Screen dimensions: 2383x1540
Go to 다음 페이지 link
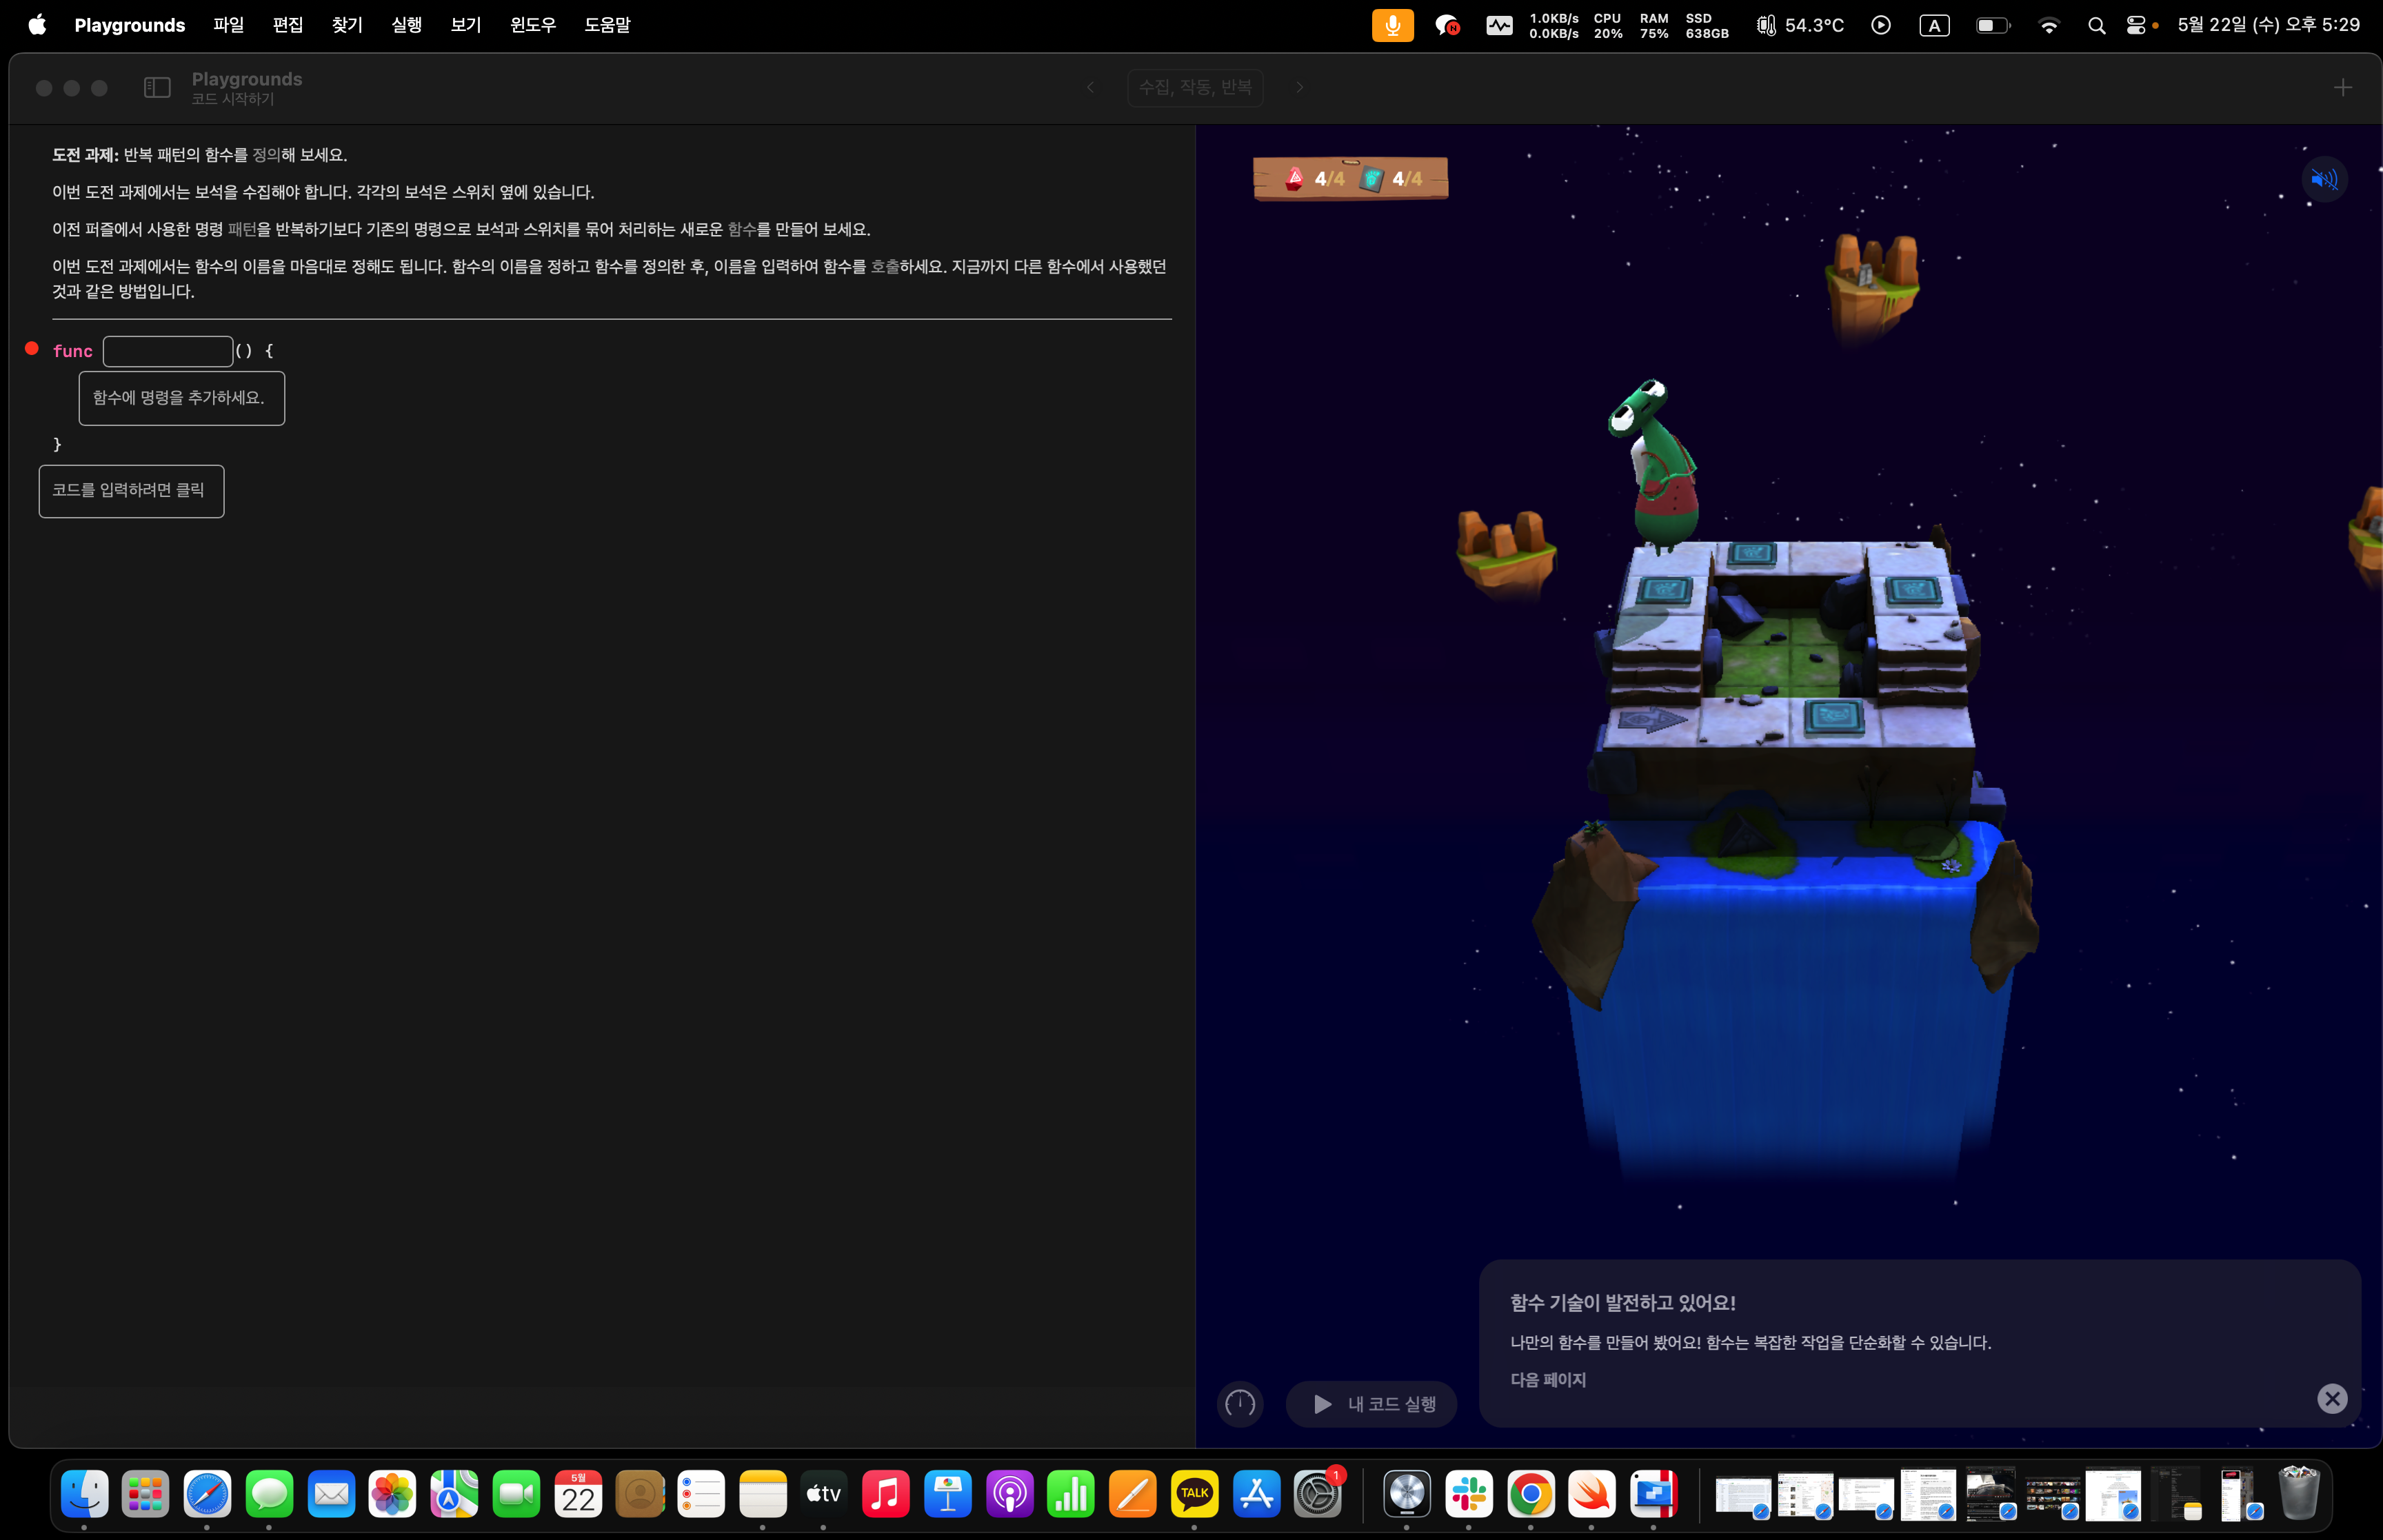pyautogui.click(x=1548, y=1380)
